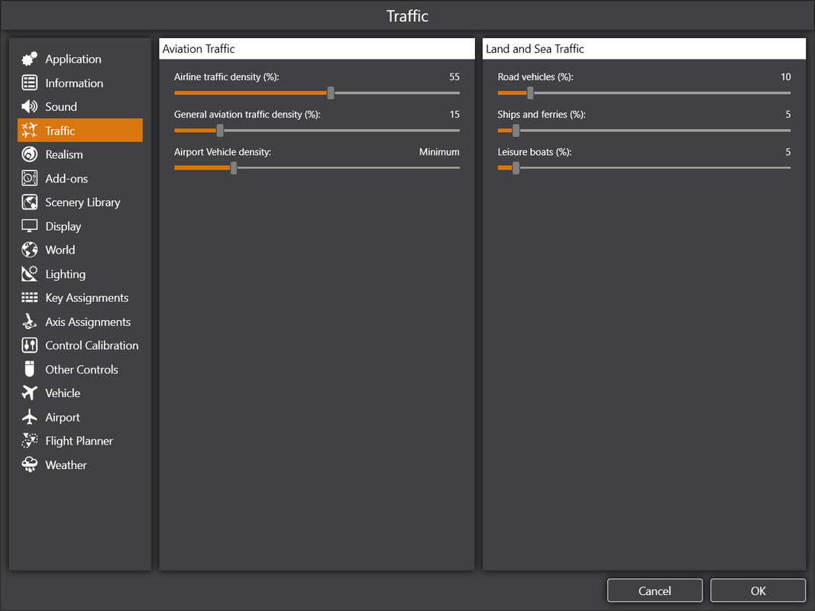This screenshot has width=815, height=611.
Task: Confirm settings with OK button
Action: tap(758, 590)
